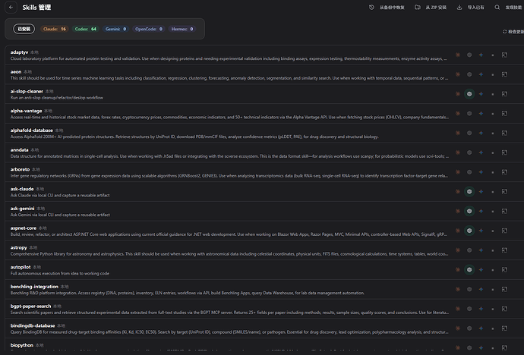Screen dimensions: 524x355
Task: Click the 导入已有 button
Action: [x=471, y=8]
